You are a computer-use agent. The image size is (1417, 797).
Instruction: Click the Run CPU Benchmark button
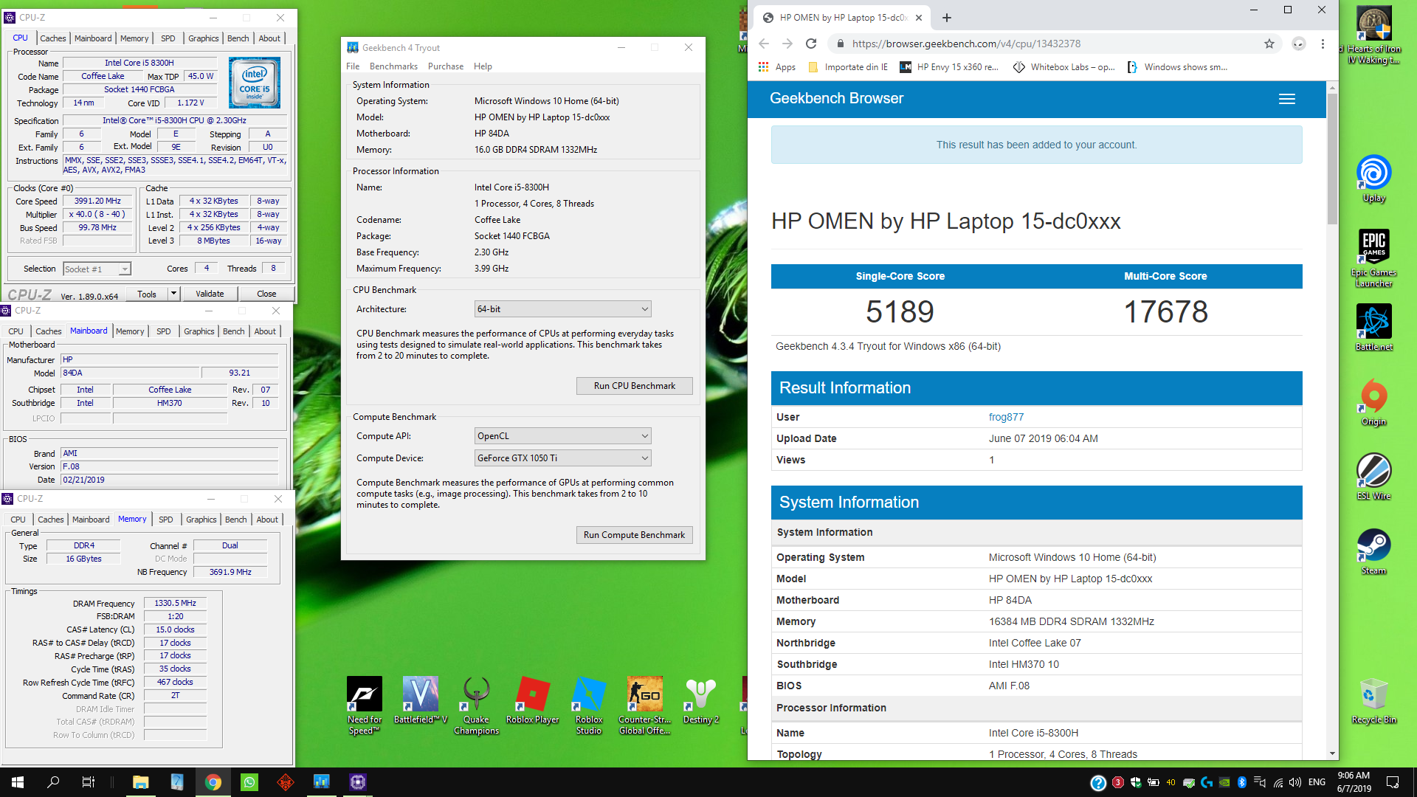coord(634,386)
